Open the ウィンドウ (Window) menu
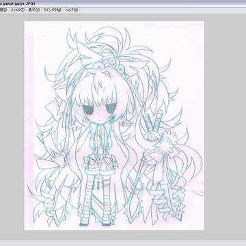This screenshot has height=246, width=246. (x=52, y=10)
